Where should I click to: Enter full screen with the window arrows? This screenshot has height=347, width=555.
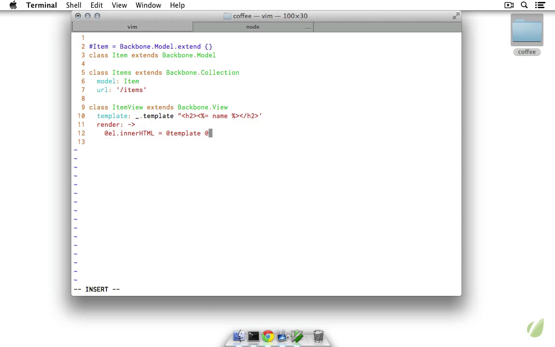click(456, 16)
